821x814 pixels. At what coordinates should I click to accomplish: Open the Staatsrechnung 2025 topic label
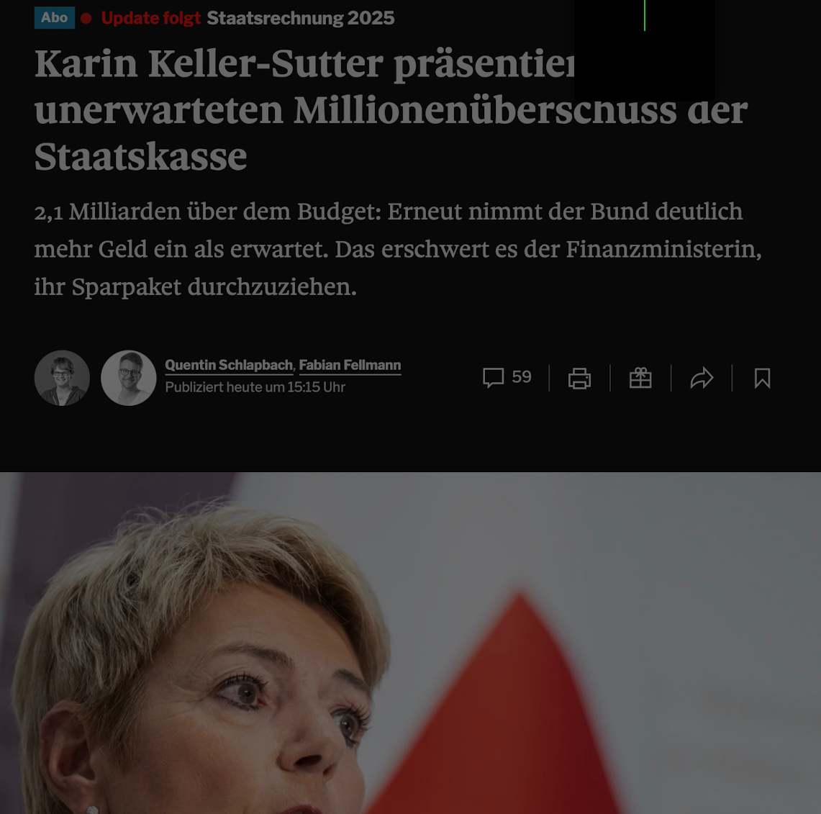[x=301, y=18]
